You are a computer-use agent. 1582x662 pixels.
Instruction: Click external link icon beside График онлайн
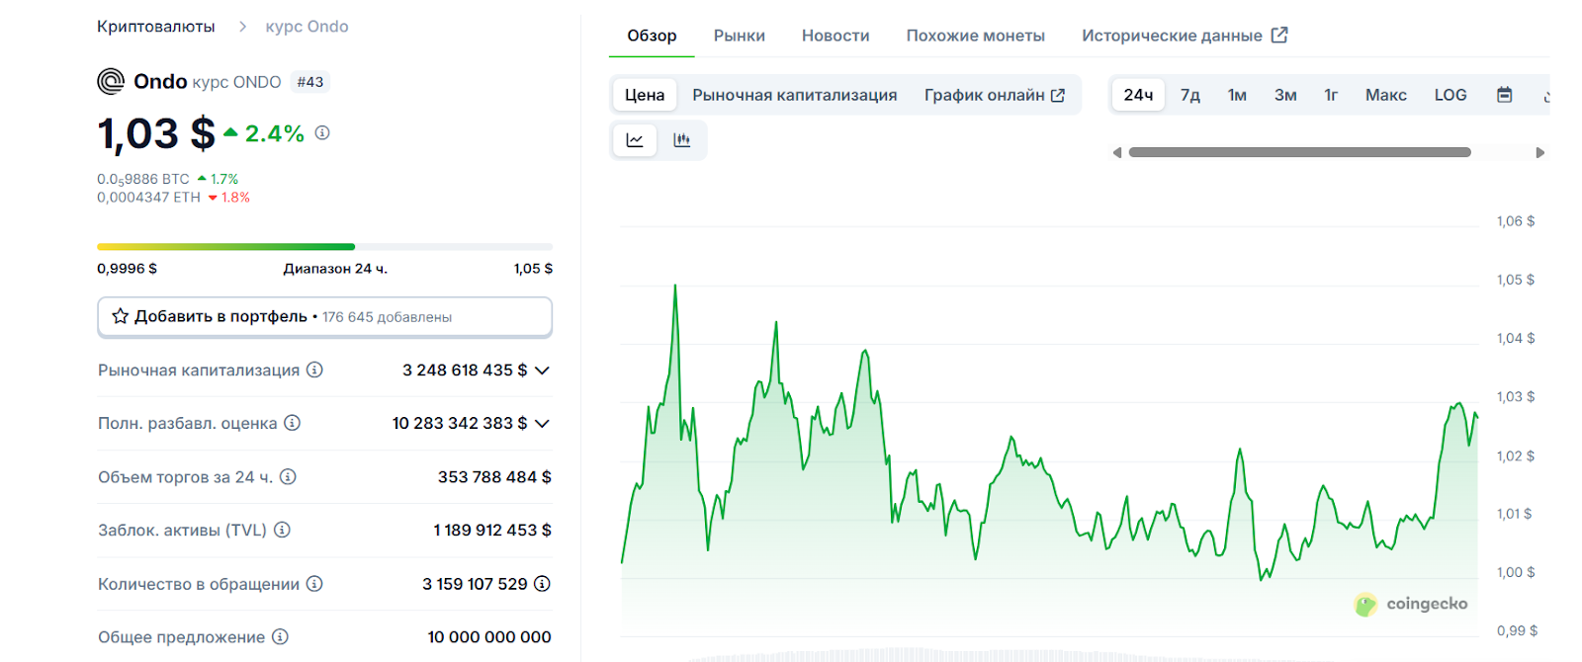tap(1058, 95)
